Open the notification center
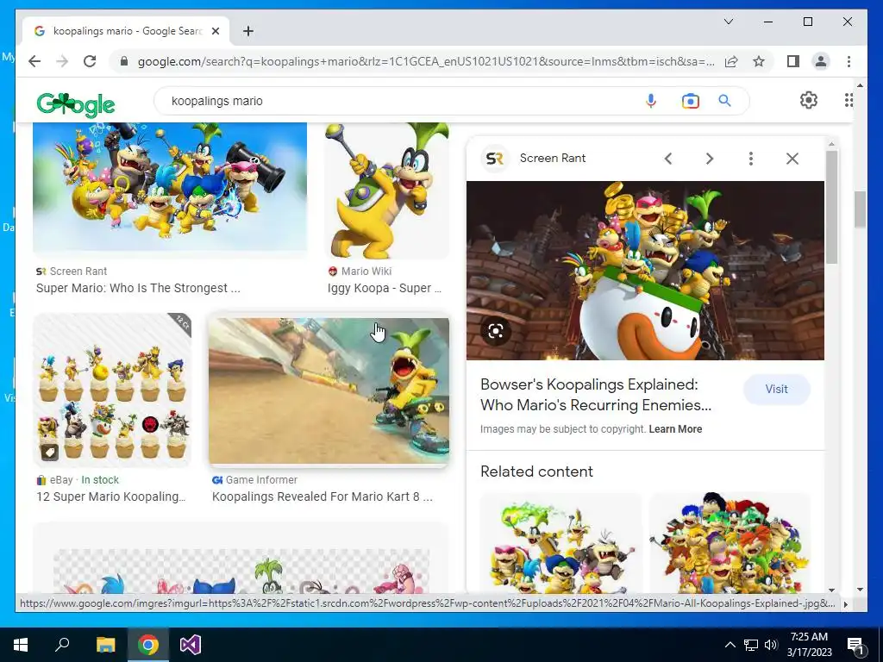The image size is (883, 662). 855,645
